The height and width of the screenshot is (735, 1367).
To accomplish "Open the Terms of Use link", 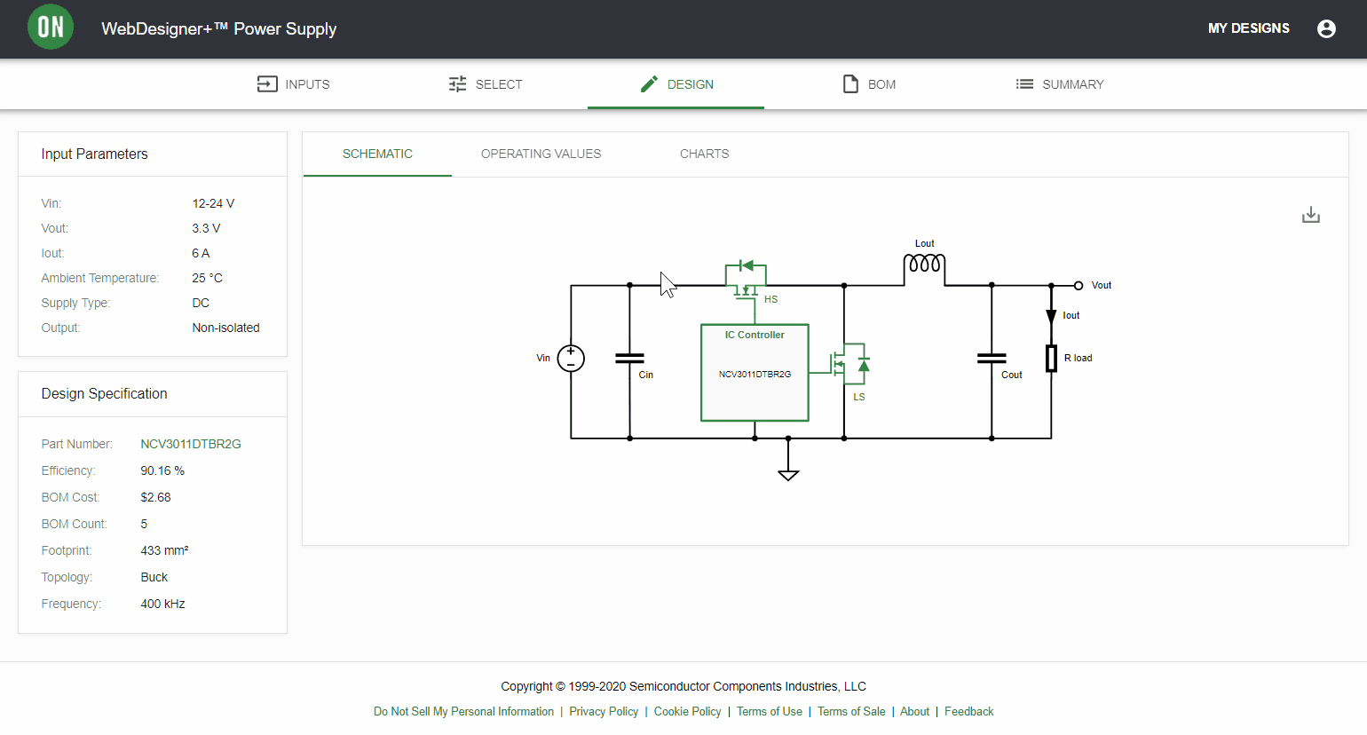I will pyautogui.click(x=770, y=712).
